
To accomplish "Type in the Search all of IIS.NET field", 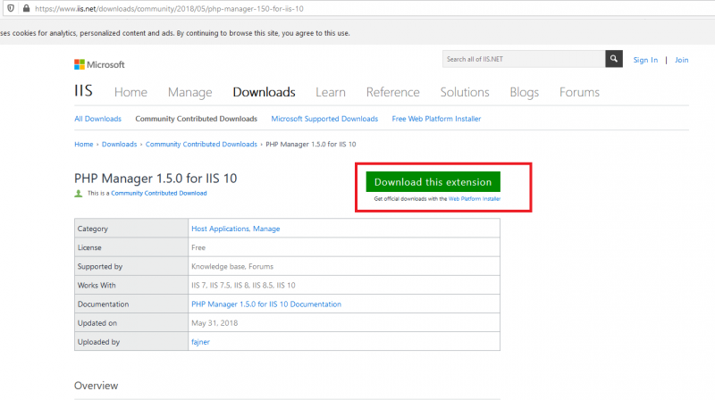I will click(523, 60).
